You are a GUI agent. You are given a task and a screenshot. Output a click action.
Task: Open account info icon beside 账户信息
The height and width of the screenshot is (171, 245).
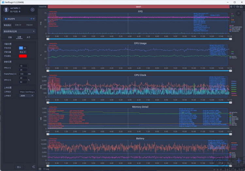pos(20,11)
